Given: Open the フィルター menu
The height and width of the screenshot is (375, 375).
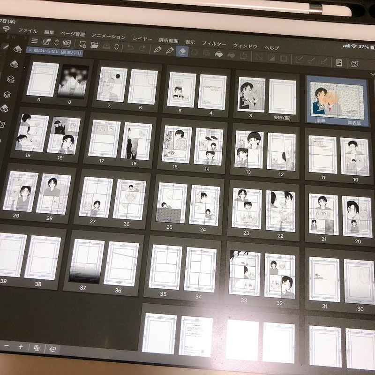Looking at the screenshot, I should (x=214, y=44).
